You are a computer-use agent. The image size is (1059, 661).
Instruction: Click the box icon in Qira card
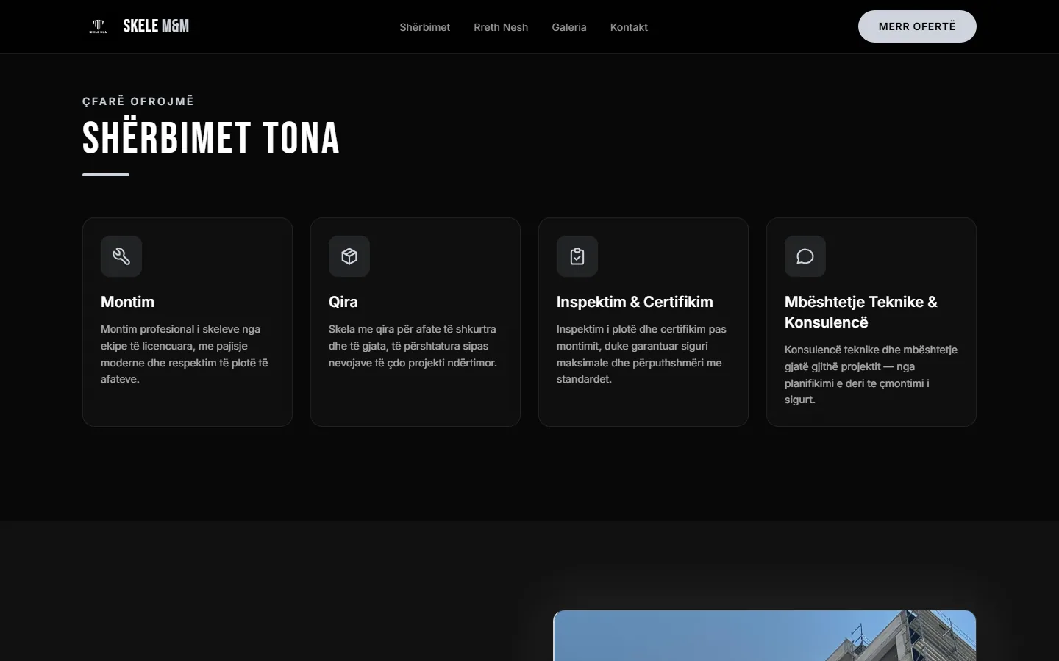tap(349, 256)
